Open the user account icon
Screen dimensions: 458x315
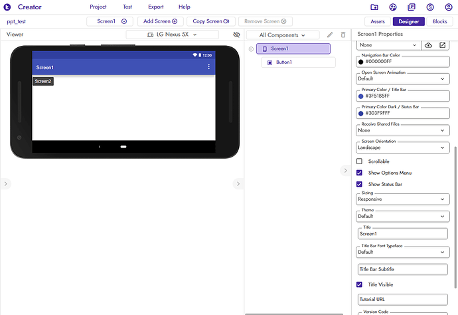tap(449, 7)
